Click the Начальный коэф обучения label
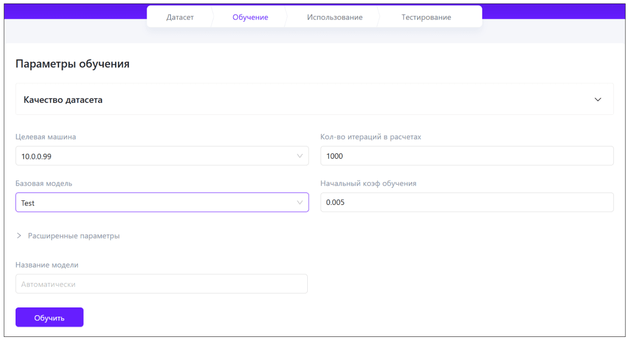Screen dimensions: 631x339 [x=368, y=183]
